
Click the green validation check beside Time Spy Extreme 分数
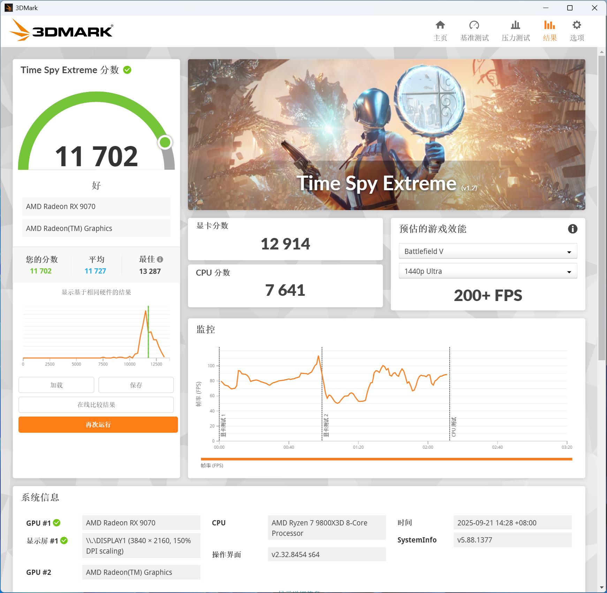[127, 70]
